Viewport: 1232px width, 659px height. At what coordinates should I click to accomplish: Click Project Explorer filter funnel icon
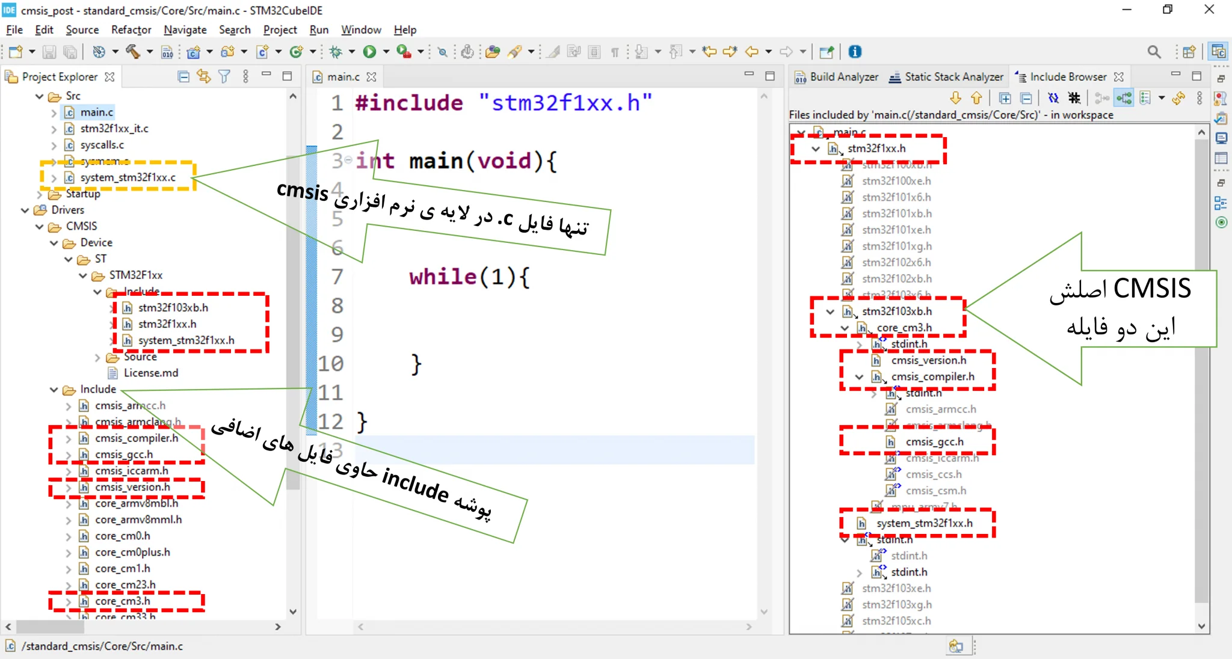click(224, 76)
